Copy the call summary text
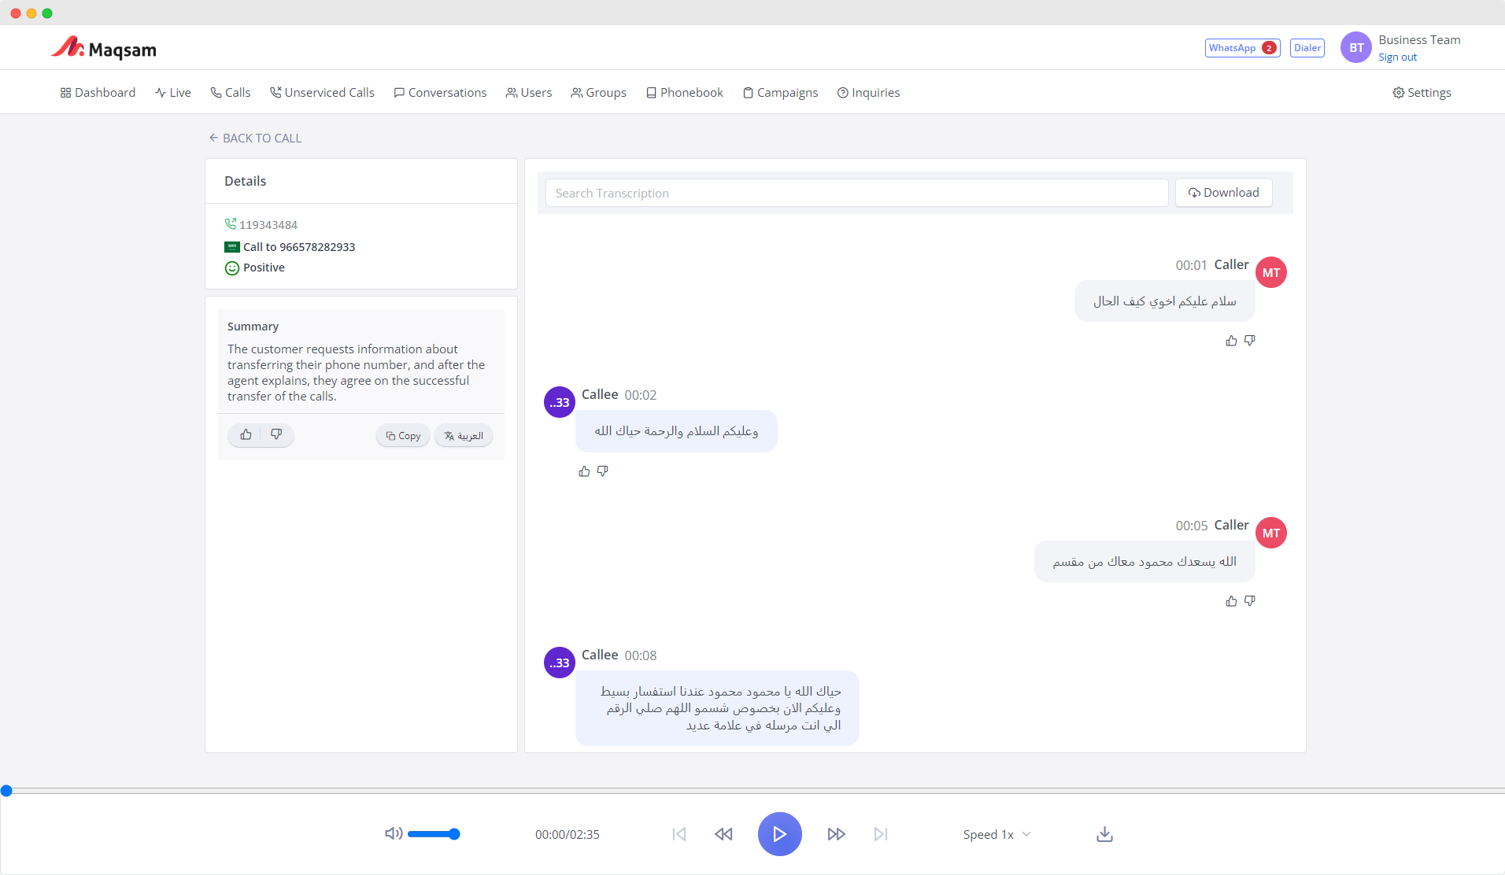 [x=402, y=435]
